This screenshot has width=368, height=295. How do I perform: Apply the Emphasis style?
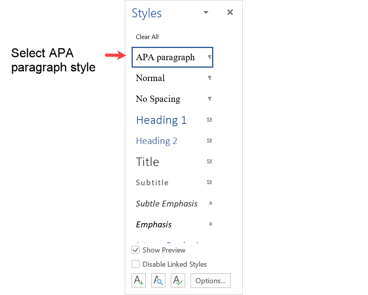coord(172,225)
